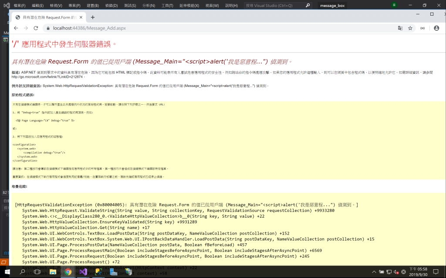The width and height of the screenshot is (446, 278).
Task: Open Task View on the taskbar
Action: pyautogui.click(x=37, y=272)
